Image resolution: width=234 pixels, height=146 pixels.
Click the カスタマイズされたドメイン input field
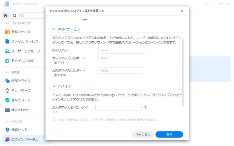[118, 107]
